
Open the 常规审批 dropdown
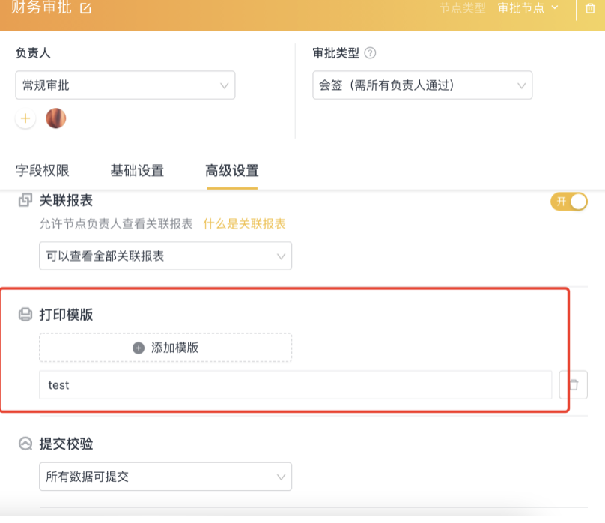[x=125, y=85]
